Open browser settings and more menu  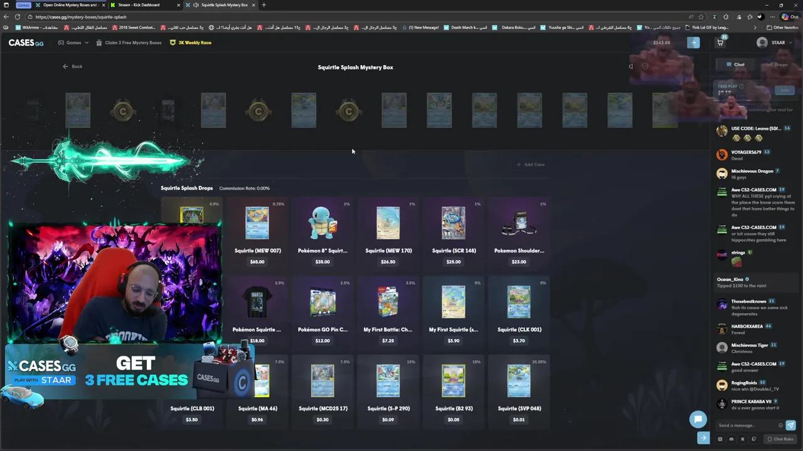[x=774, y=17]
